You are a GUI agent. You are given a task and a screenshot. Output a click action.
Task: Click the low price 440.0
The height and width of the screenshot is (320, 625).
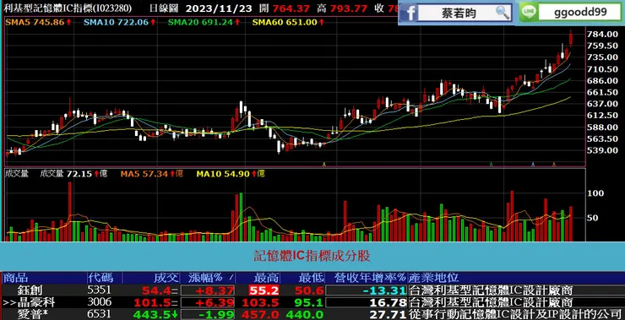pos(304,314)
